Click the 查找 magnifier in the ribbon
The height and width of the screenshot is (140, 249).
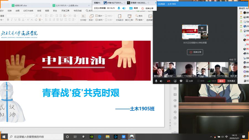[x=139, y=16]
